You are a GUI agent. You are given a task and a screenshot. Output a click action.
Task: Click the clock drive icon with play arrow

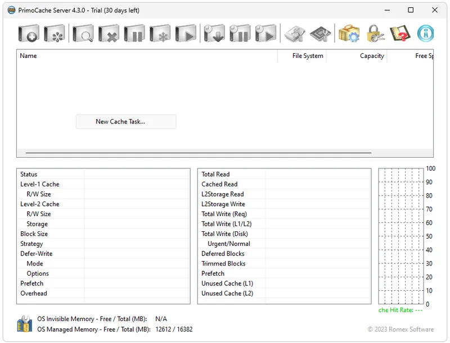tap(265, 34)
